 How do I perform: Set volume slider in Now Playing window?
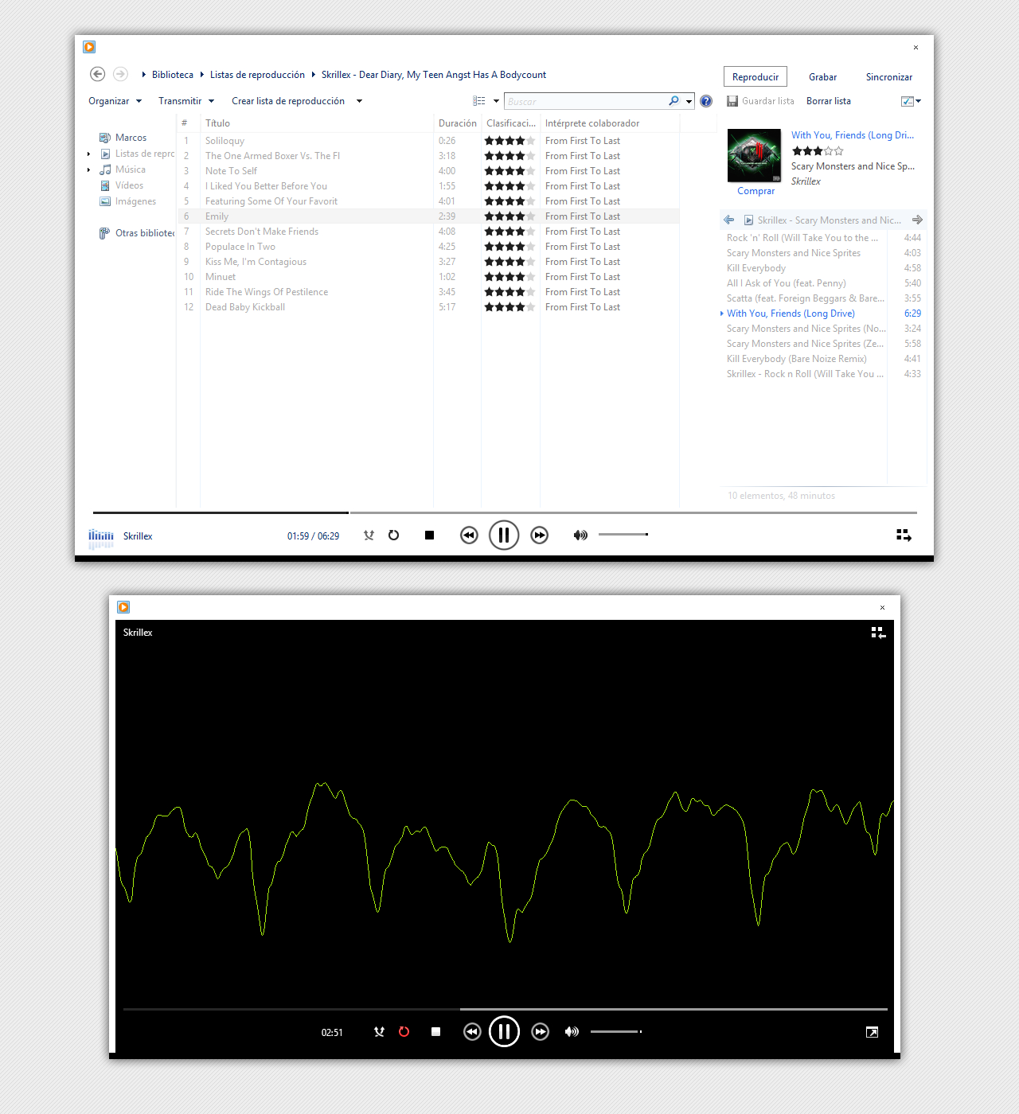pyautogui.click(x=616, y=1032)
